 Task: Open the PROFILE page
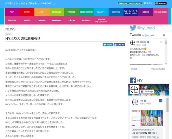(71, 12)
